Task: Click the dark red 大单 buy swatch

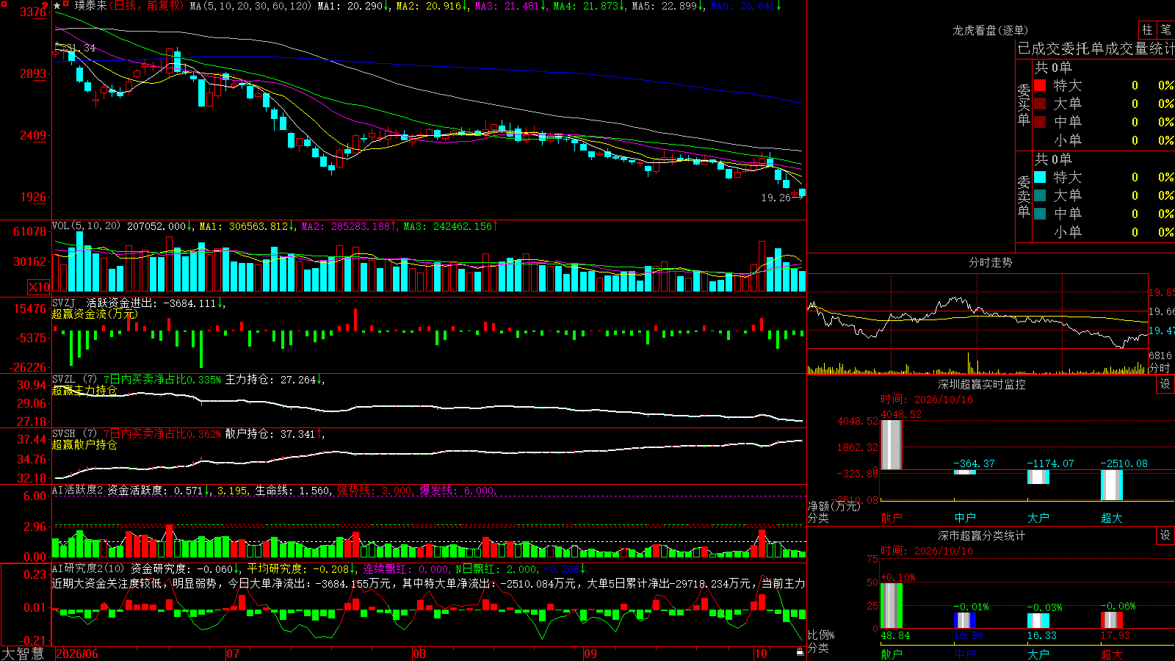Action: pos(1040,104)
